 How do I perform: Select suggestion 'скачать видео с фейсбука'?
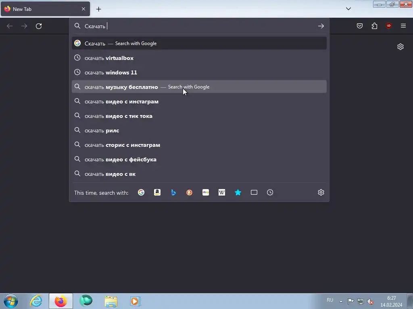point(199,159)
